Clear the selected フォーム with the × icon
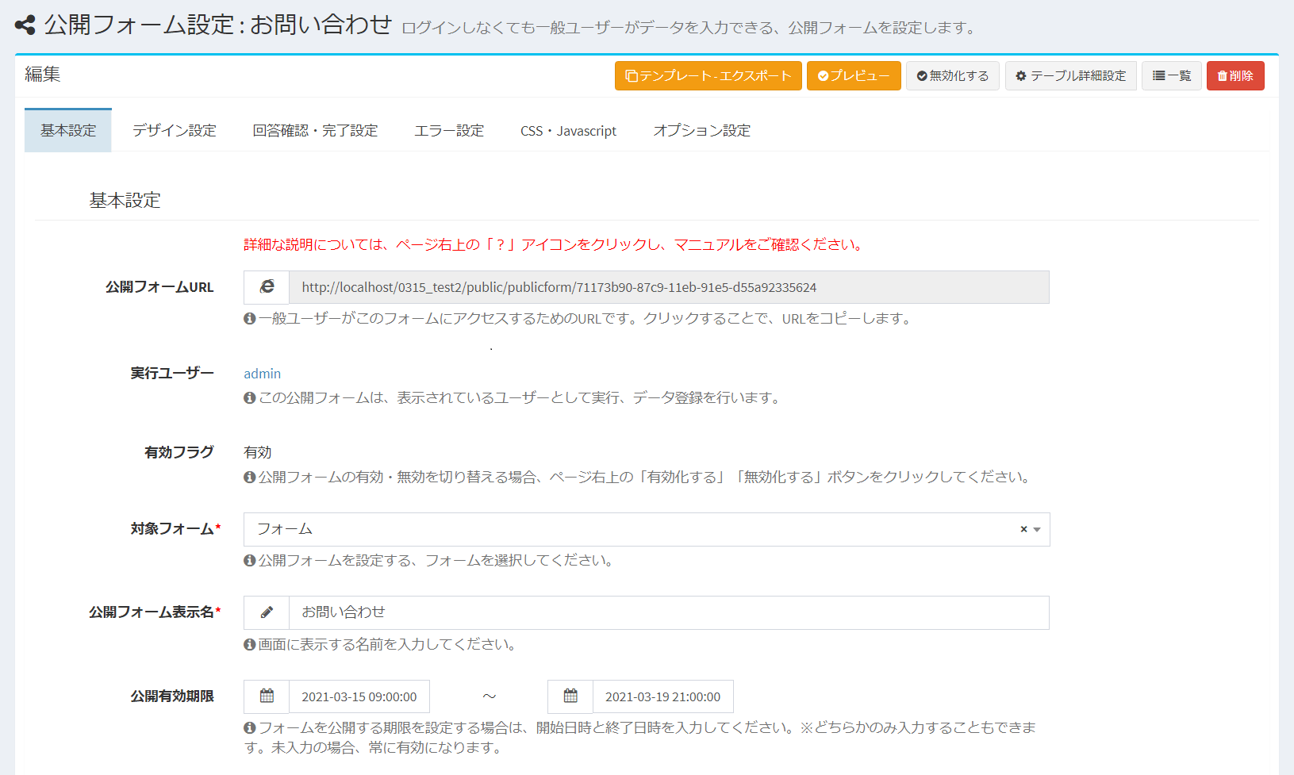This screenshot has width=1294, height=775. pyautogui.click(x=1023, y=529)
